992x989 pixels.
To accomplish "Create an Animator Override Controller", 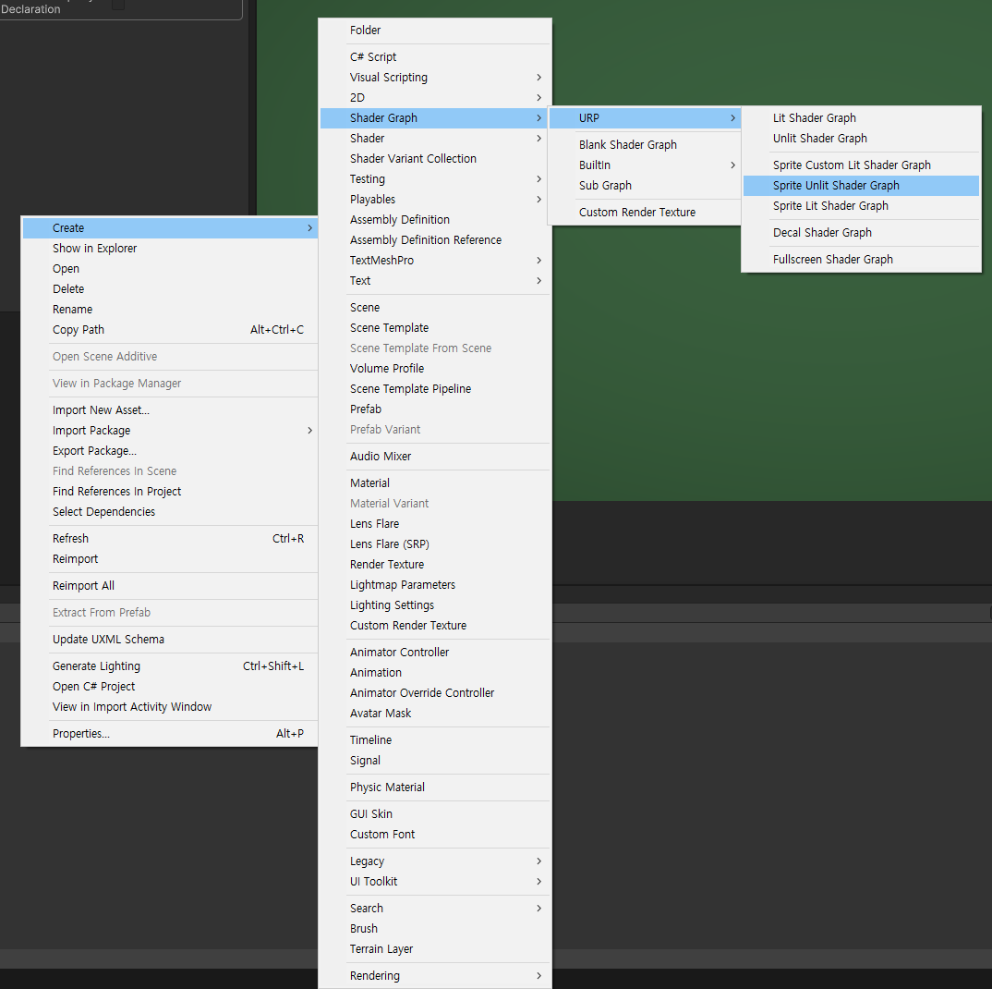I will pos(435,692).
